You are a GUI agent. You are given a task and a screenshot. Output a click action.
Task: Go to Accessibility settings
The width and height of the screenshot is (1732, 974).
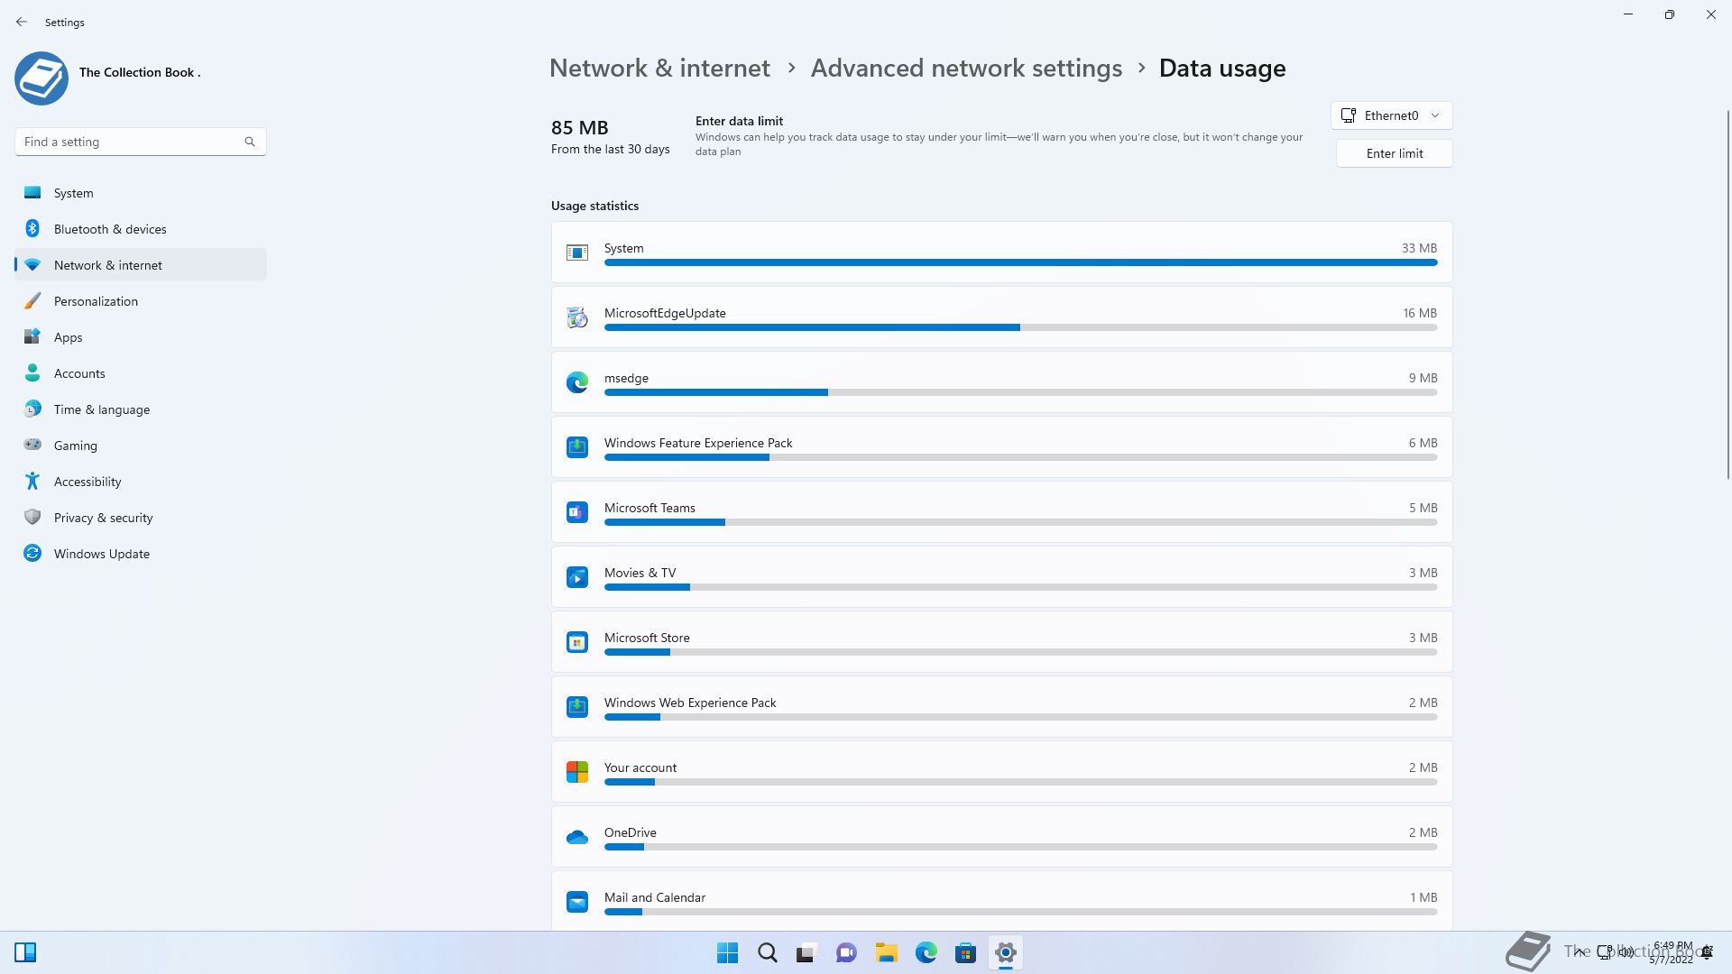coord(141,482)
